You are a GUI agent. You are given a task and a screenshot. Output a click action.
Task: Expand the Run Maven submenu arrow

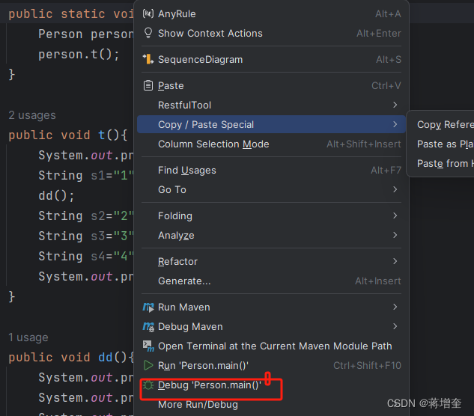[x=395, y=307]
